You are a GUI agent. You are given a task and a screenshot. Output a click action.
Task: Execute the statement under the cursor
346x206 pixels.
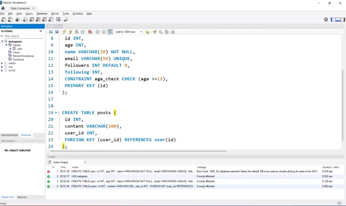click(x=70, y=32)
